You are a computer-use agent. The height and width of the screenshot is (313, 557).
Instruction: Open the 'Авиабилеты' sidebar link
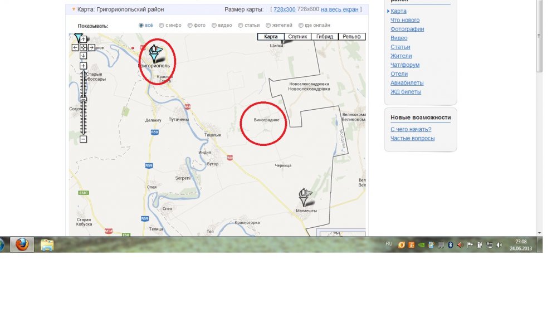407,82
